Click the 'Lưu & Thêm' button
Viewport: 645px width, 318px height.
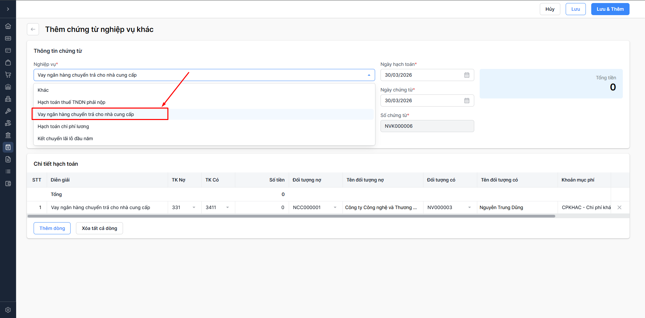click(610, 9)
